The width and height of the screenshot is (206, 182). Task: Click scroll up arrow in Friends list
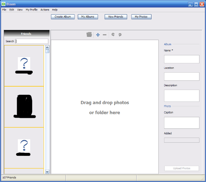[47, 47]
